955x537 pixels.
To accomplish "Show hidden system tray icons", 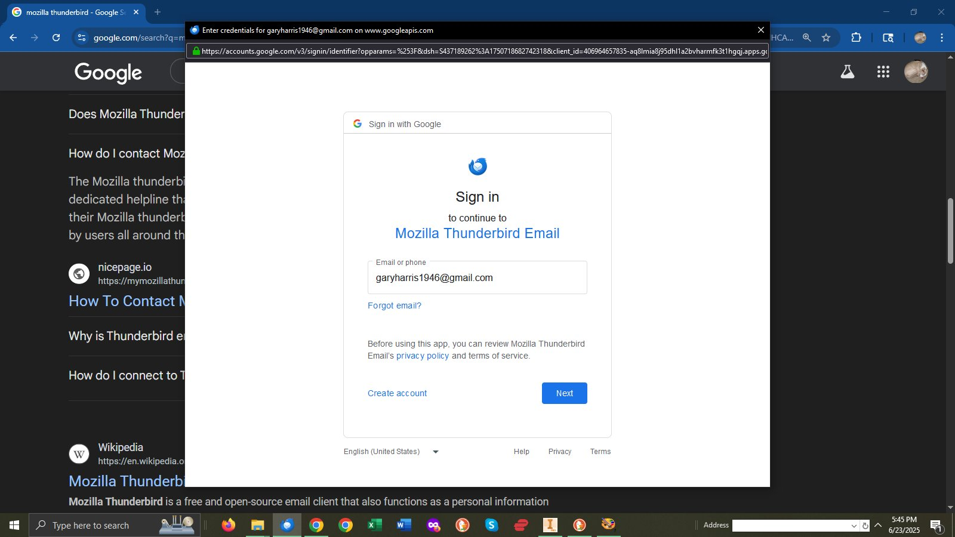I will click(x=877, y=525).
